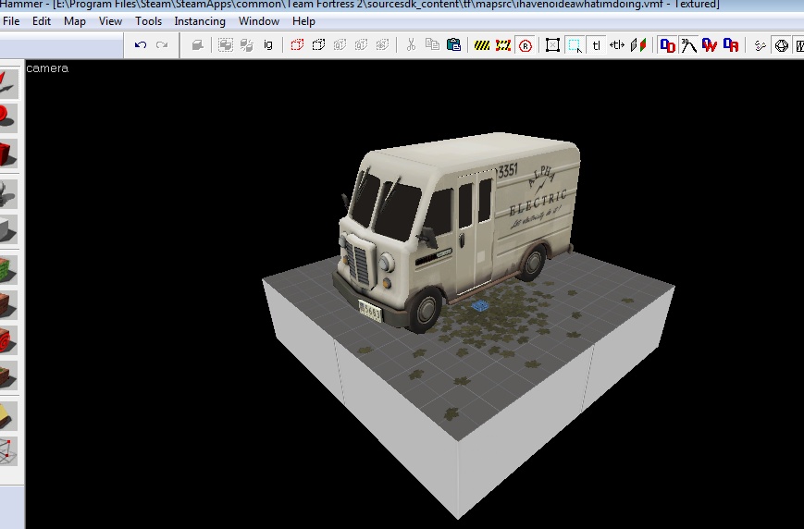Image resolution: width=804 pixels, height=529 pixels.
Task: Toggle the yellow-black striped Cordon button
Action: pyautogui.click(x=482, y=45)
